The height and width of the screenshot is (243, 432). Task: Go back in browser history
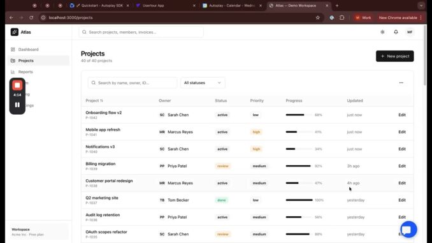pyautogui.click(x=11, y=18)
